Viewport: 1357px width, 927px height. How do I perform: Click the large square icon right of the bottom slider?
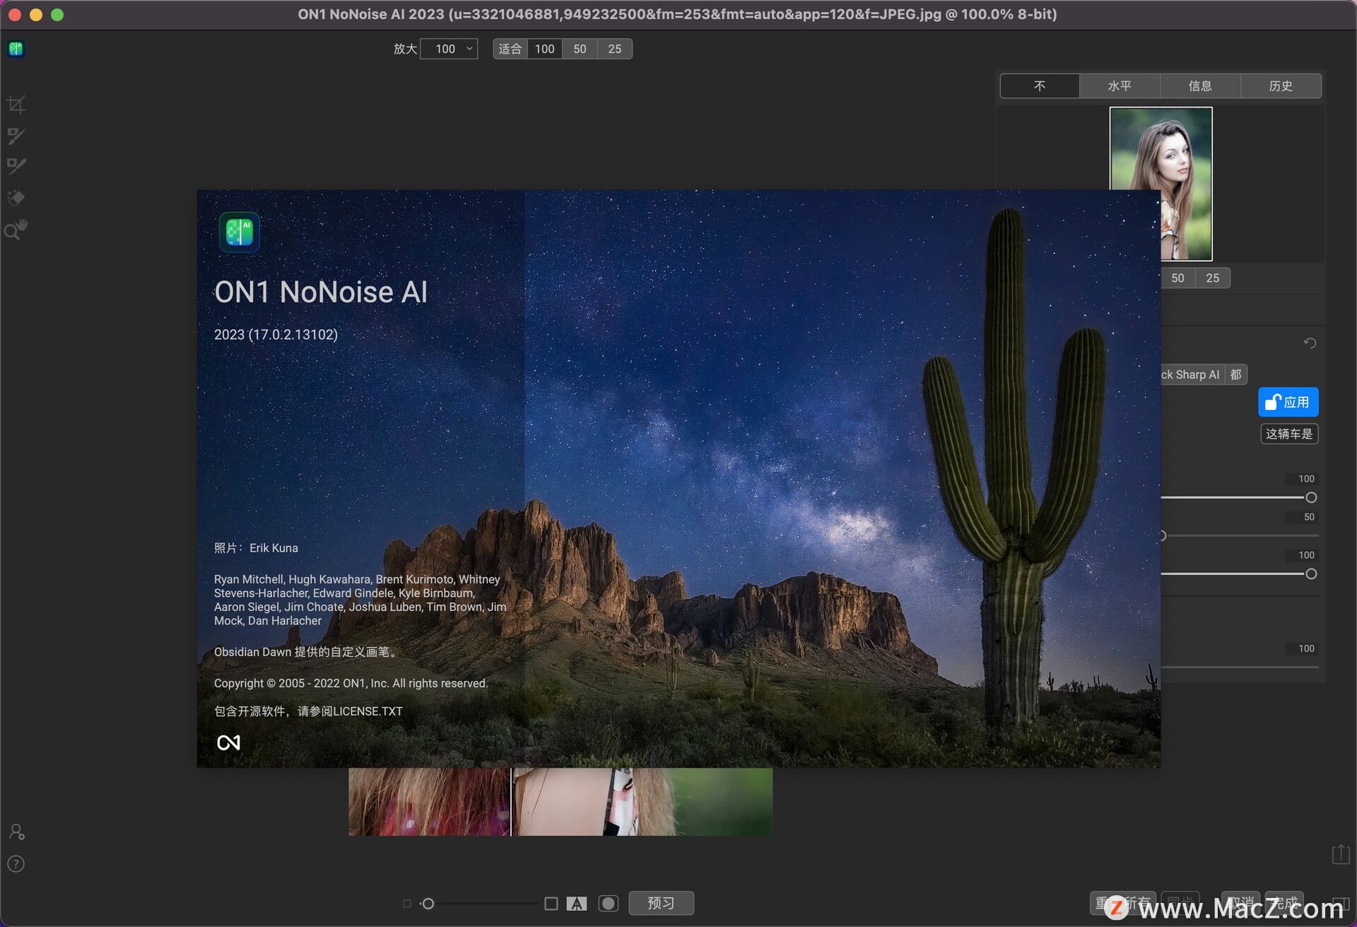pyautogui.click(x=551, y=904)
